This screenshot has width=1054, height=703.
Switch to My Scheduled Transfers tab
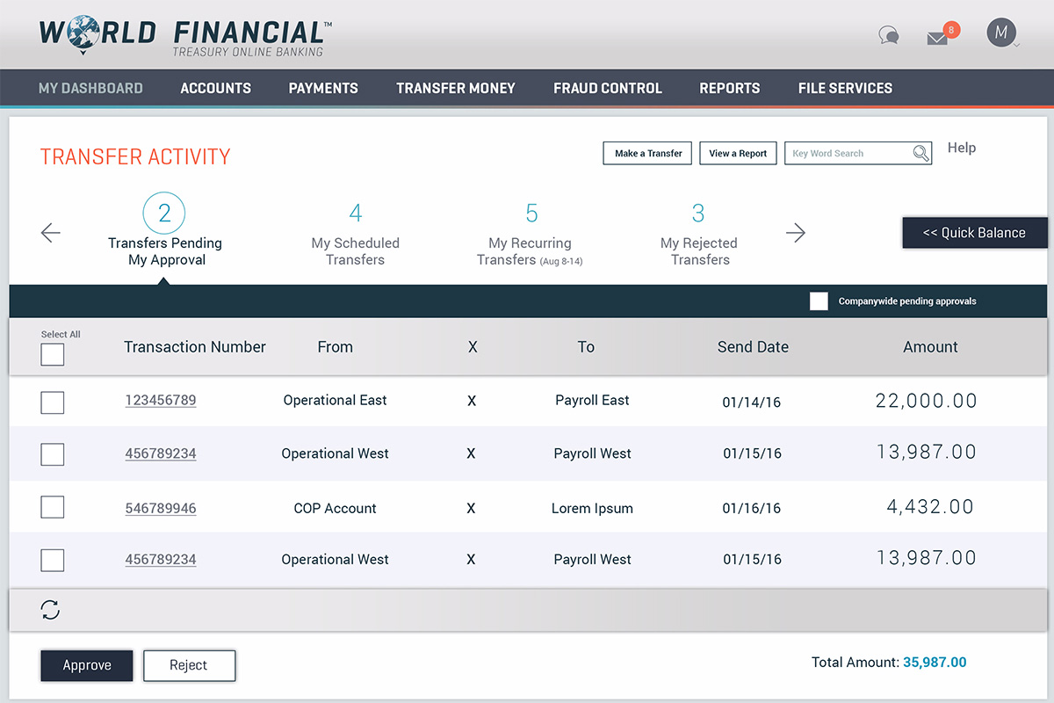[355, 234]
